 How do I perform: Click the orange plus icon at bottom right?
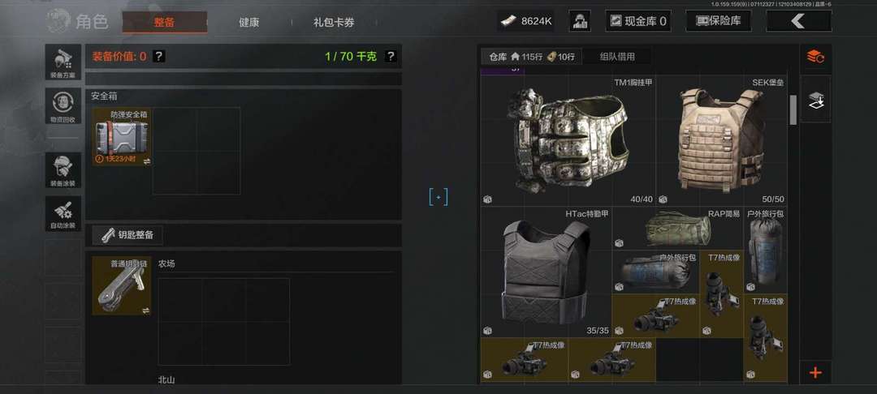[x=815, y=372]
